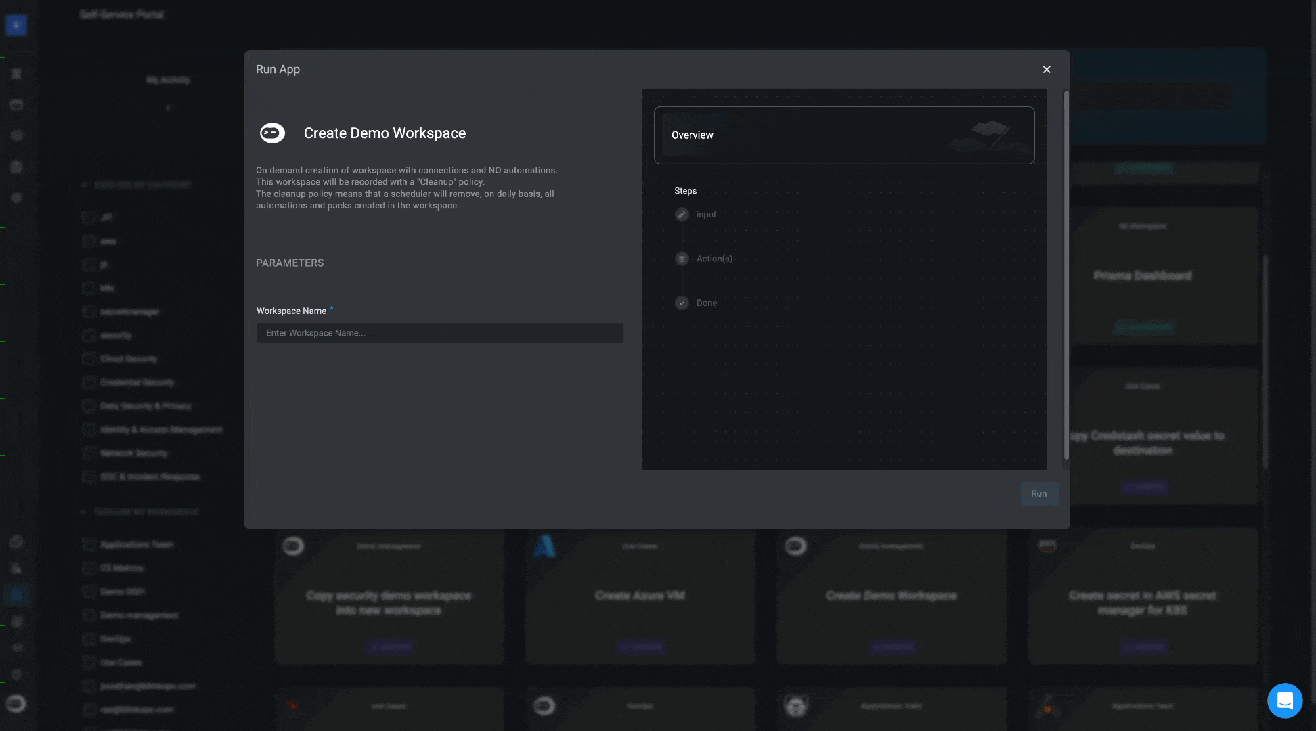The height and width of the screenshot is (731, 1316).
Task: Click the Done step checkmark icon
Action: [682, 303]
